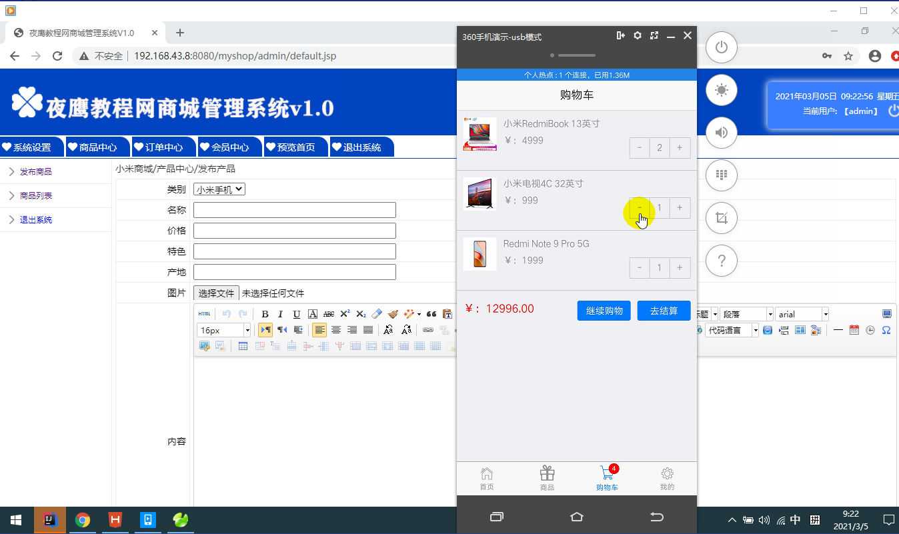
Task: Toggle left alignment in editor
Action: click(319, 330)
